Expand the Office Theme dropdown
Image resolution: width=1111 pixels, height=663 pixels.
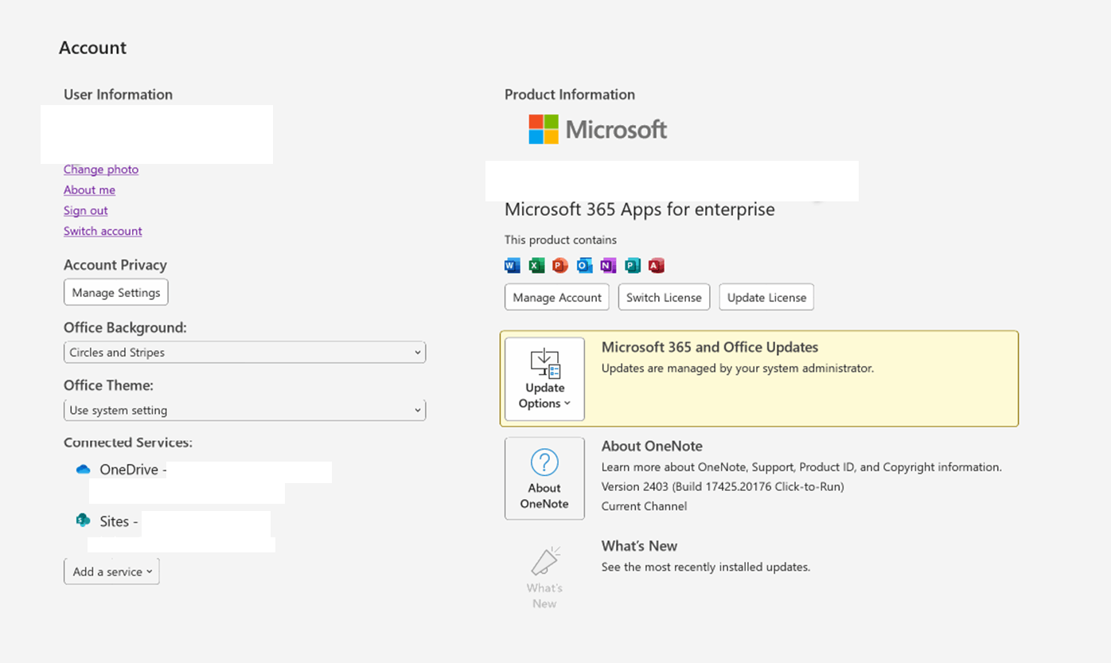(x=244, y=410)
